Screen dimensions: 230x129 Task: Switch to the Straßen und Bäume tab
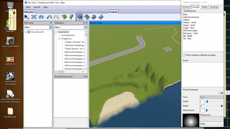86,12
